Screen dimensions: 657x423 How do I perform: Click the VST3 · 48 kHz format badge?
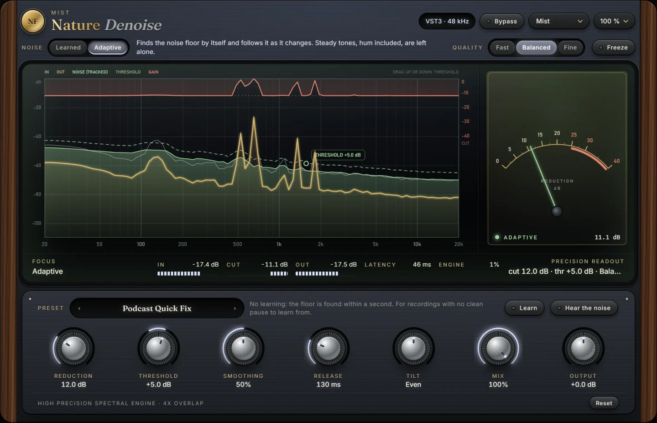click(447, 21)
